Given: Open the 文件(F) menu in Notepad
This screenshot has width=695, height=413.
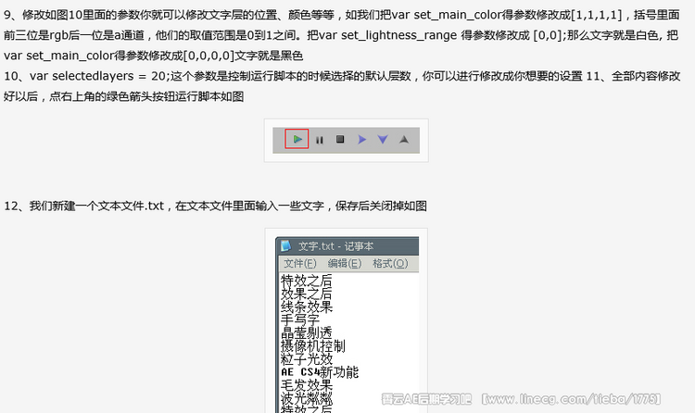Looking at the screenshot, I should [x=300, y=264].
